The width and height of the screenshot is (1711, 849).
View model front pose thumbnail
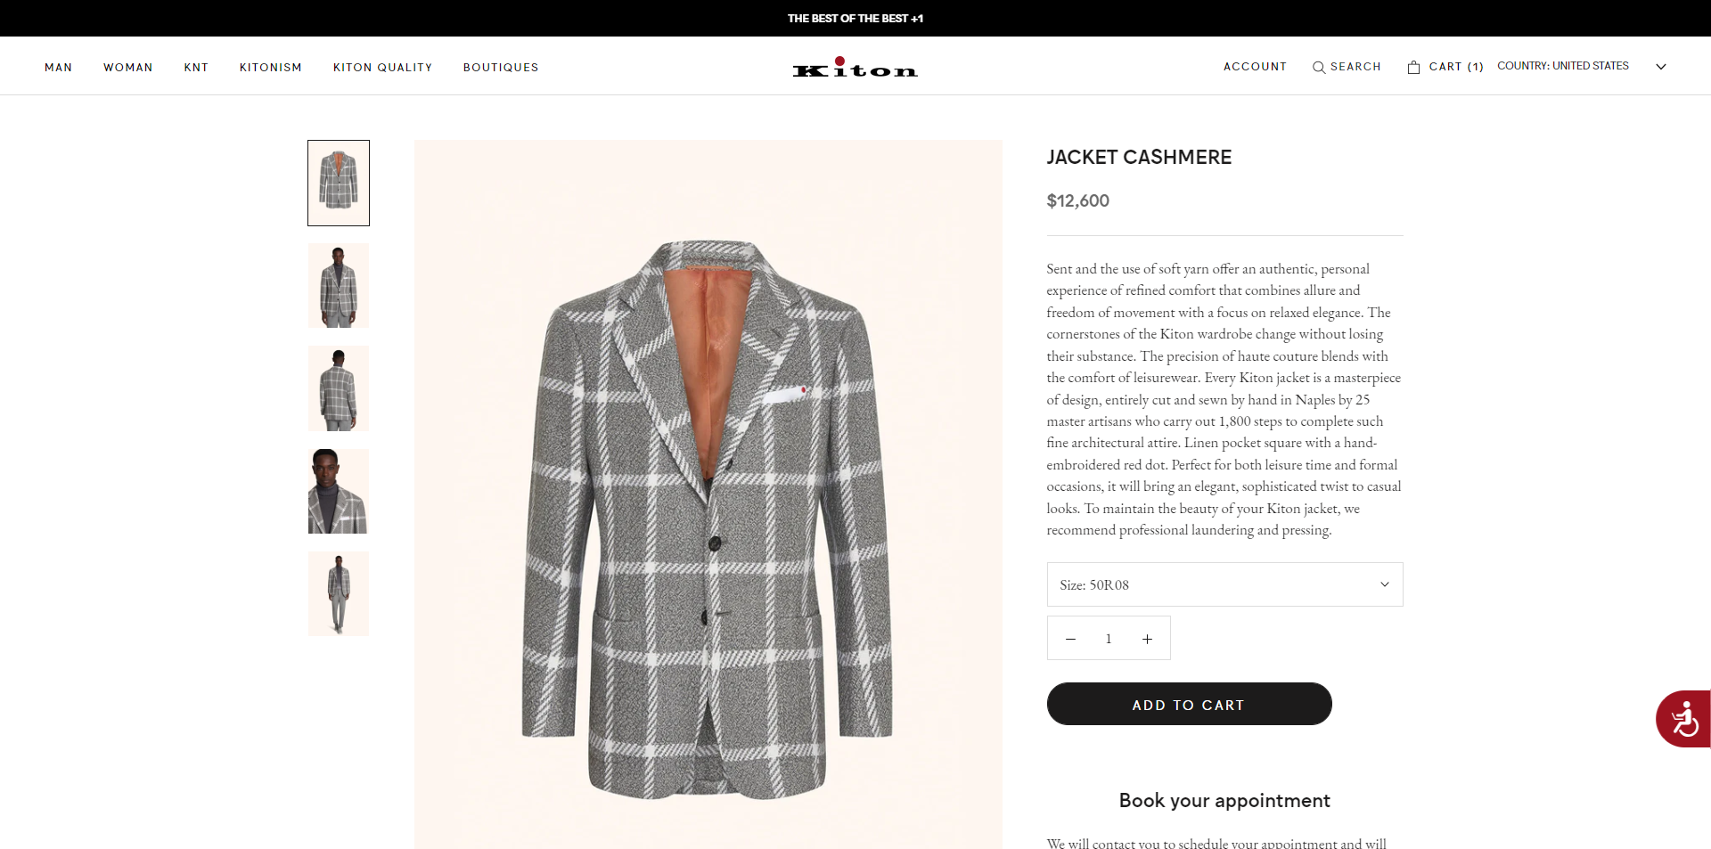click(x=339, y=286)
